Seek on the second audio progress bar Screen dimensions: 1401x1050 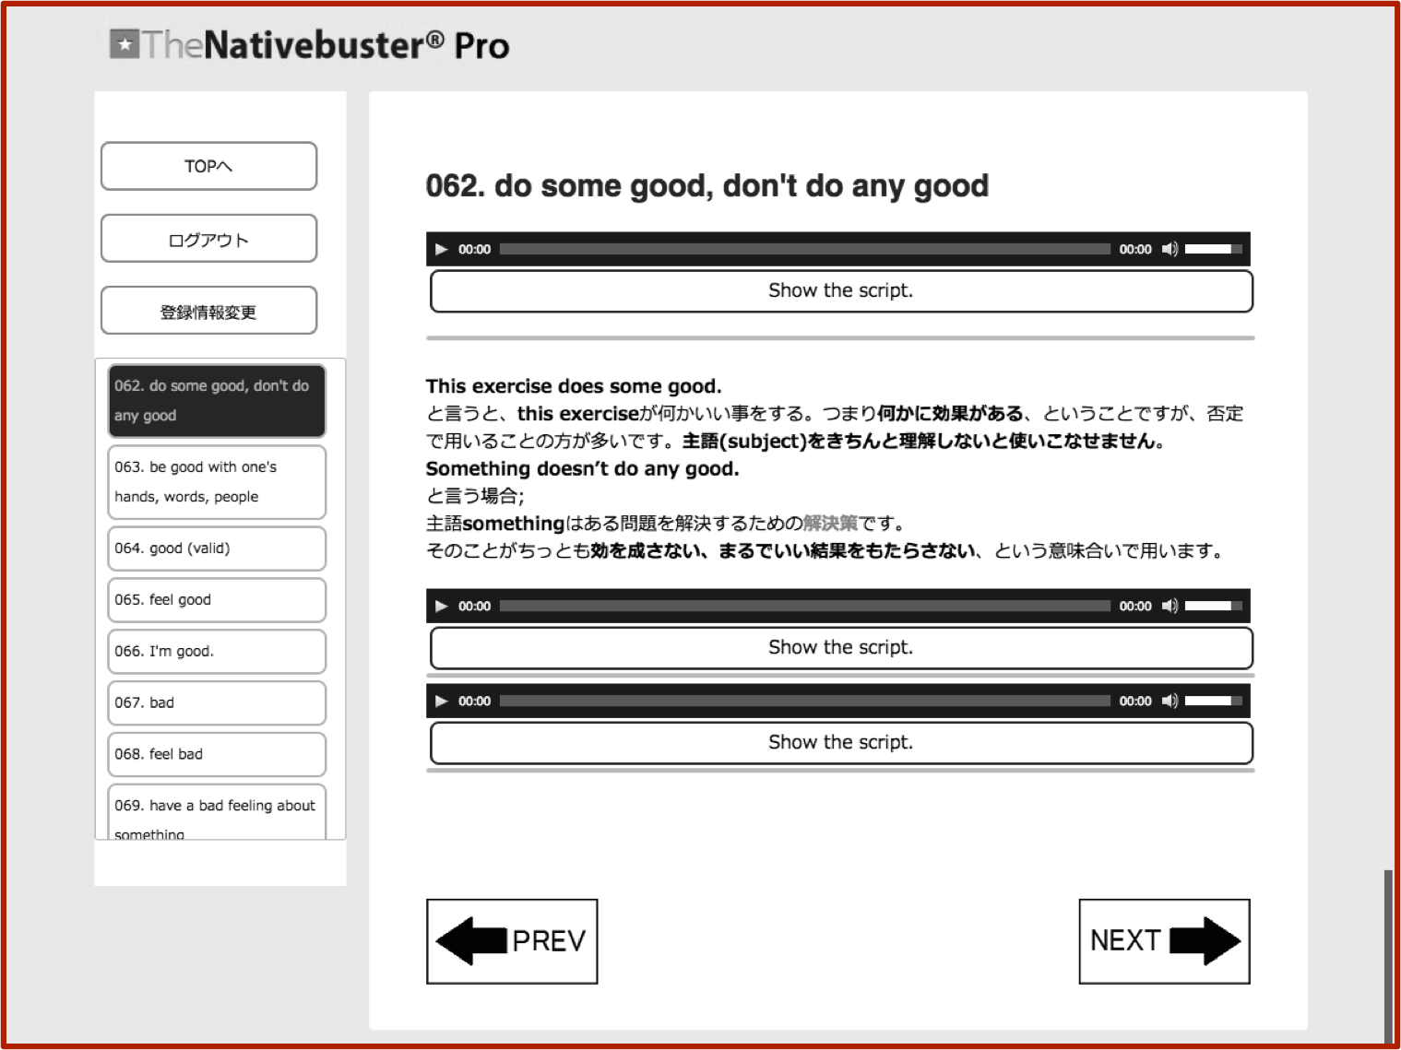pyautogui.click(x=804, y=606)
